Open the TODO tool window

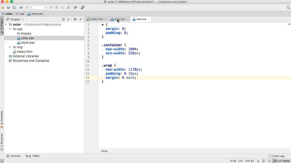(32, 156)
